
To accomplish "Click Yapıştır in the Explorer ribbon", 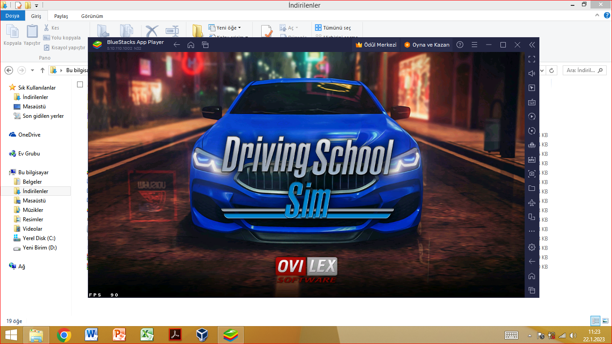I will [32, 35].
